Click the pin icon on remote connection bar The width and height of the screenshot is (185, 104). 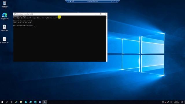click(69, 1)
